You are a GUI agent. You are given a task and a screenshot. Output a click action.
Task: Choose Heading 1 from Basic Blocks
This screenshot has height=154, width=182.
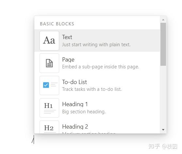pyautogui.click(x=97, y=108)
